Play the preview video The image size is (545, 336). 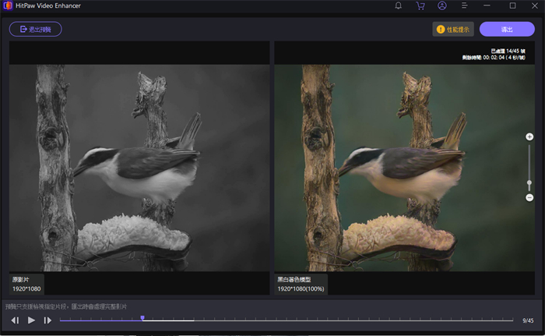point(31,320)
